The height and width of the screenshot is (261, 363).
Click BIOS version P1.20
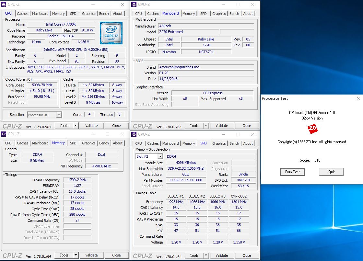click(x=206, y=73)
